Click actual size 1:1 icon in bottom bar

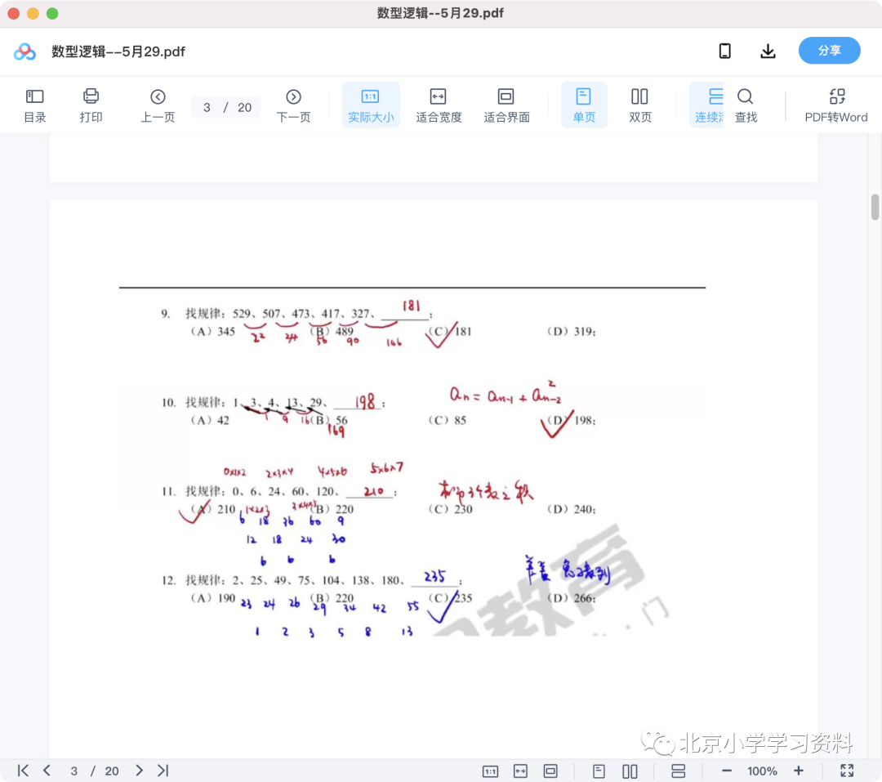(x=491, y=771)
